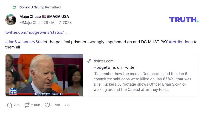The width and height of the screenshot is (204, 113).
Task: Click the #Jan6 hashtag
Action: click(11, 42)
